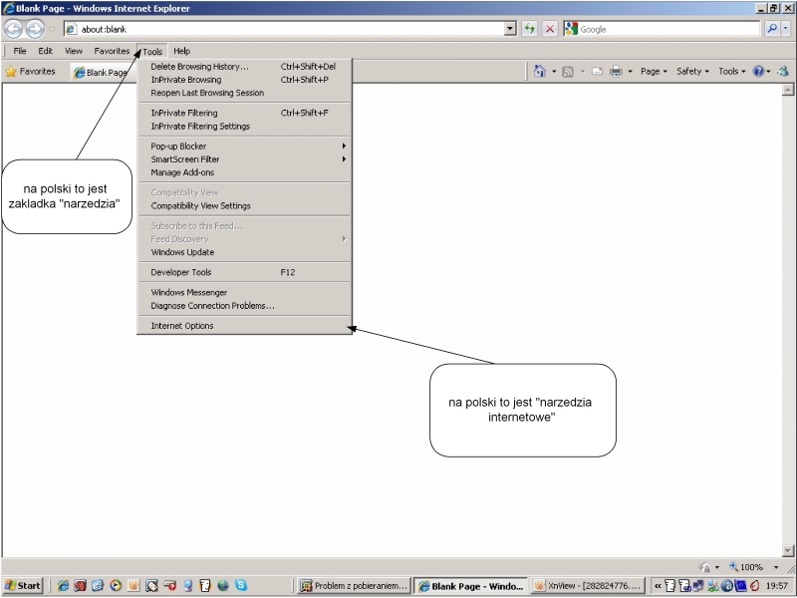Screen dimensions: 797x598
Task: Open the zoom level dropdown arrow
Action: pos(776,567)
